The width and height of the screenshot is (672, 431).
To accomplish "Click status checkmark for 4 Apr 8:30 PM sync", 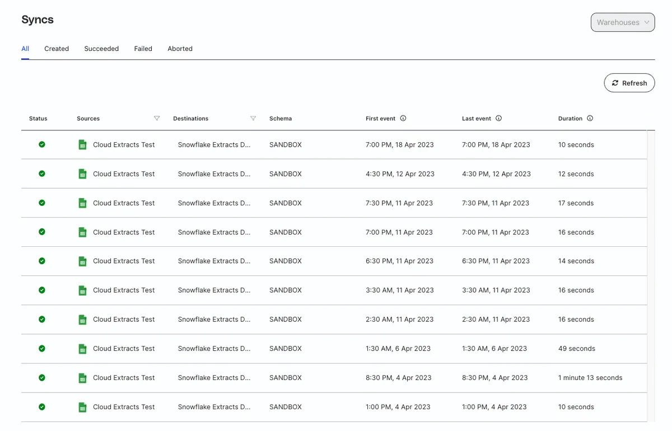I will (x=41, y=377).
